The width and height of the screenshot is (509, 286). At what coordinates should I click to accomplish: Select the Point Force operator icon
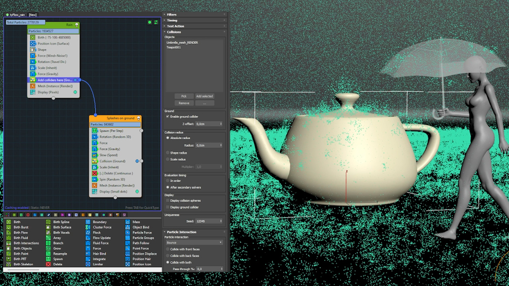[x=128, y=249]
